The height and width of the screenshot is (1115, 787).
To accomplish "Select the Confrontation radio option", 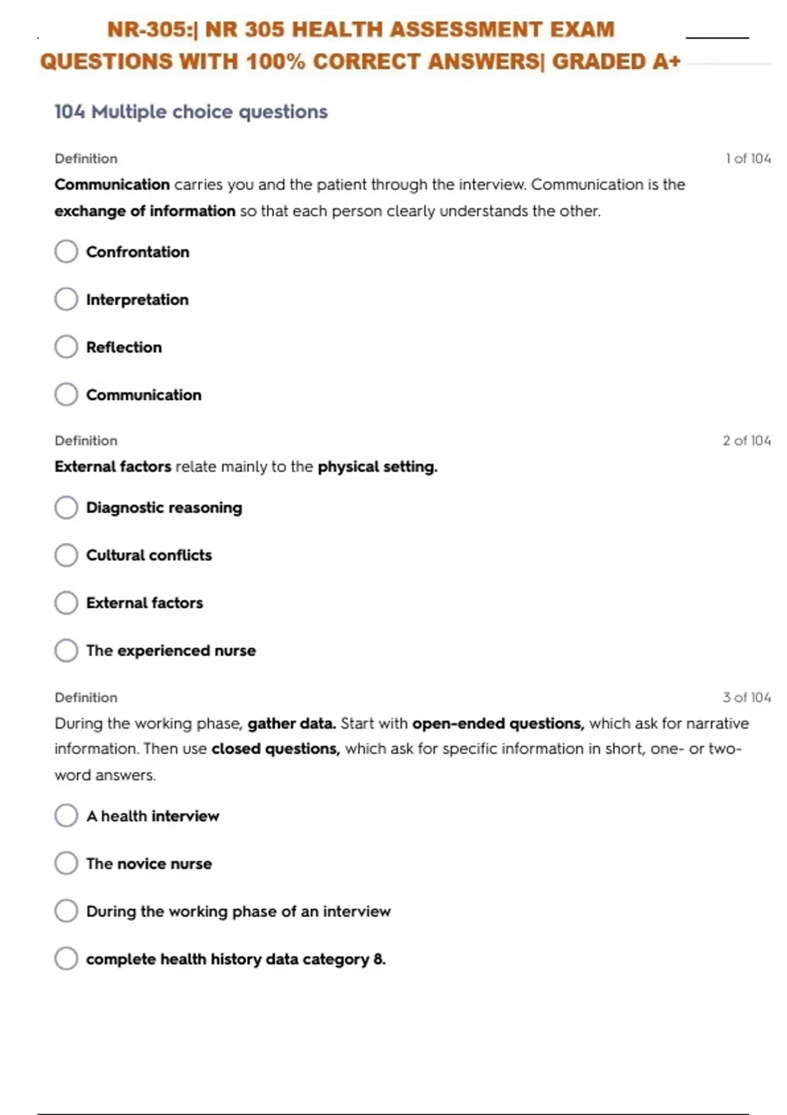I will [66, 251].
